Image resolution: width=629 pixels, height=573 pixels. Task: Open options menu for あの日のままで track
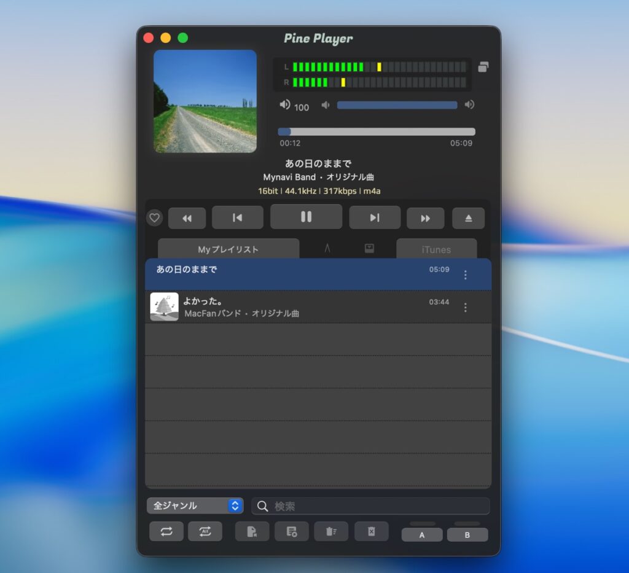pos(465,275)
